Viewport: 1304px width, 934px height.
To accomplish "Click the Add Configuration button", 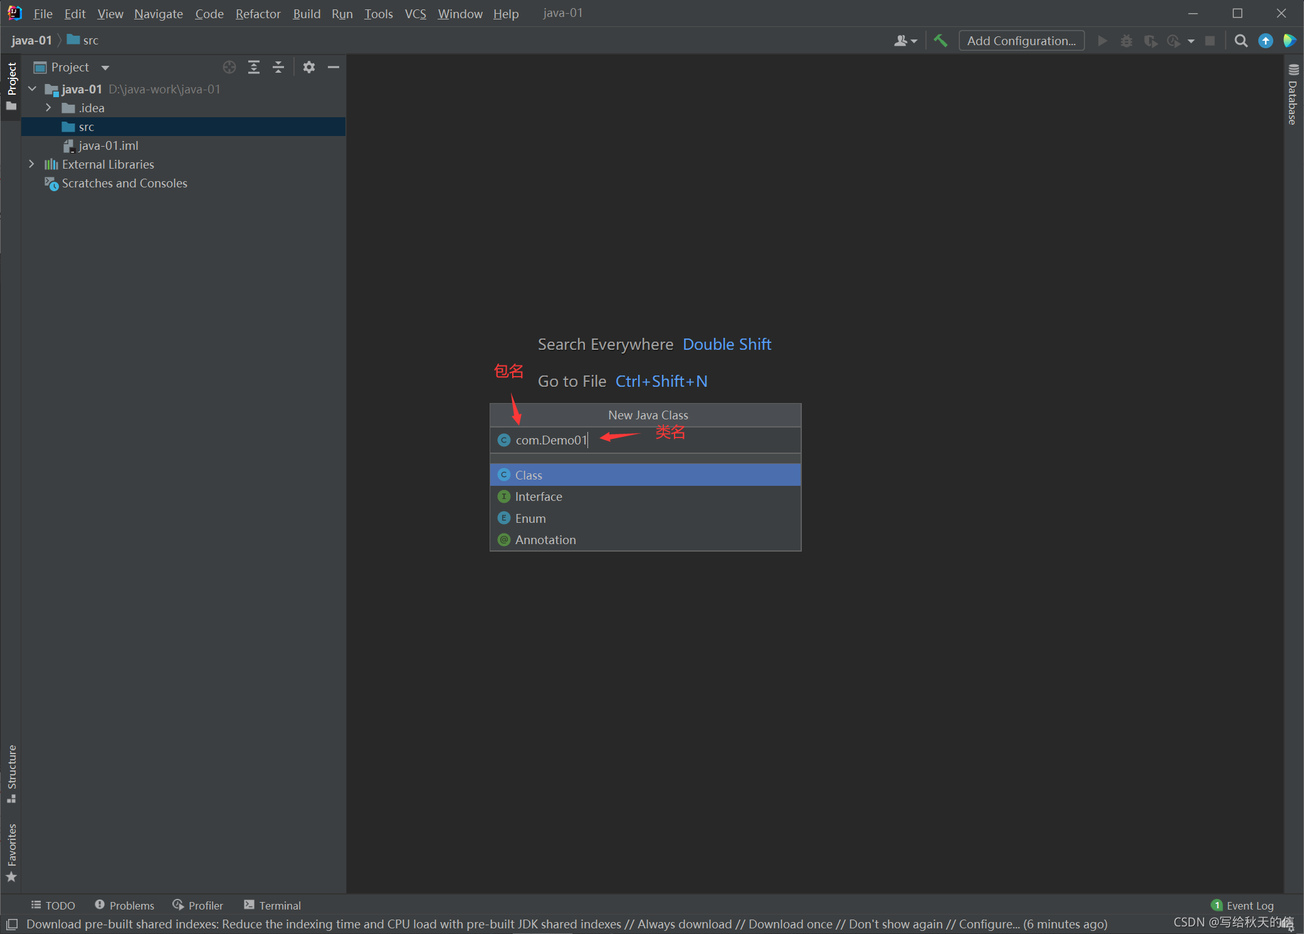I will tap(1021, 41).
